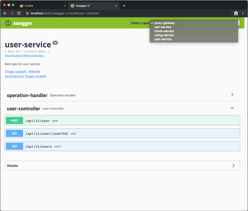The image size is (248, 211).
Task: Click the Rest Apis for user-service description
Action: (22, 64)
